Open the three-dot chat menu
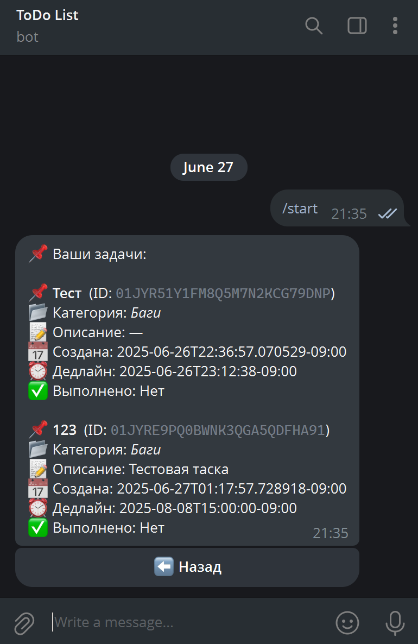The image size is (418, 644). 395,26
